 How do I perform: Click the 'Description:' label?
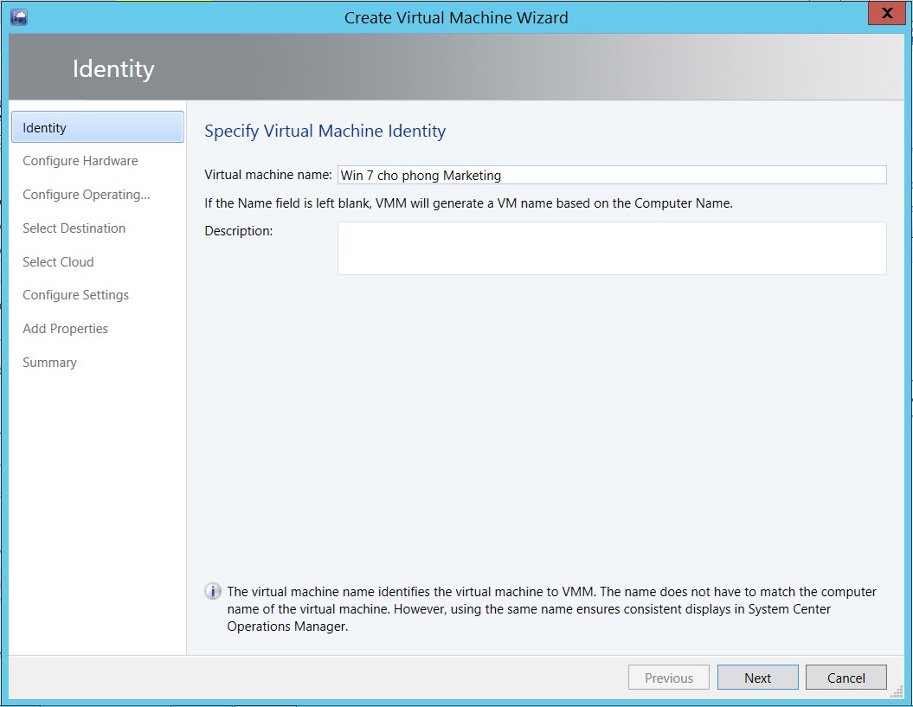coord(238,231)
